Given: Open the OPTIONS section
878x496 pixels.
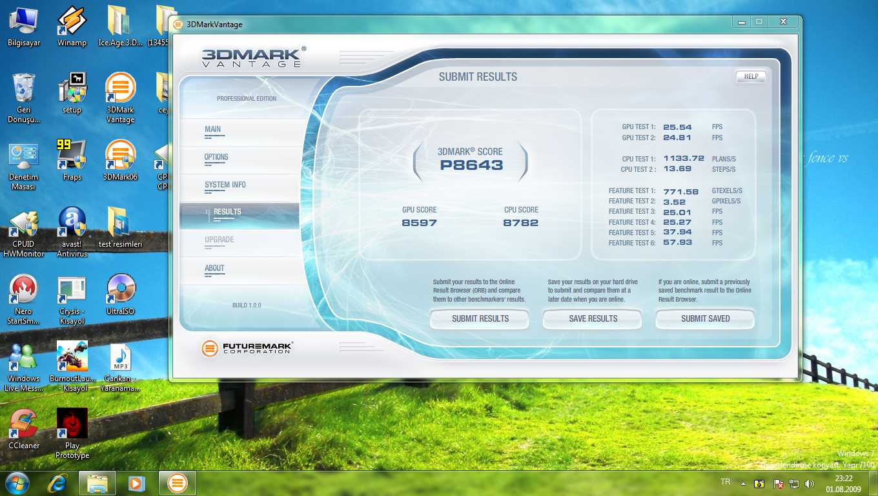Looking at the screenshot, I should (x=240, y=160).
